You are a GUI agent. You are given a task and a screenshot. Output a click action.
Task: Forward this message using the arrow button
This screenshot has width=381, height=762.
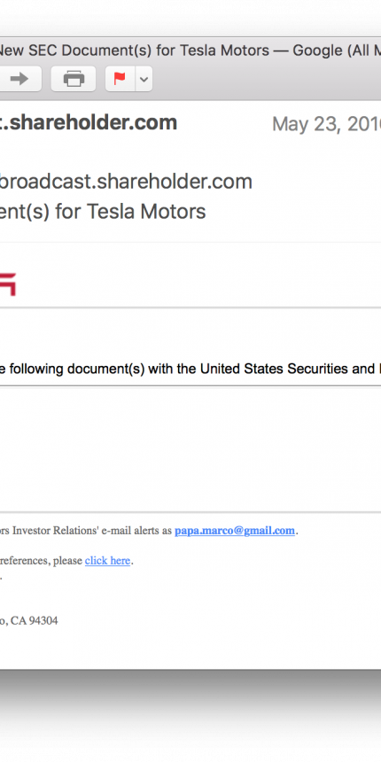pyautogui.click(x=19, y=79)
